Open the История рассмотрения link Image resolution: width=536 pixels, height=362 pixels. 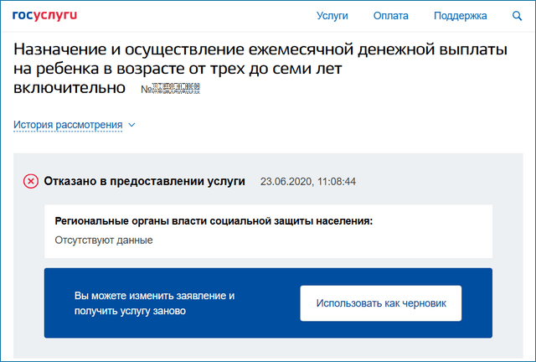[68, 125]
